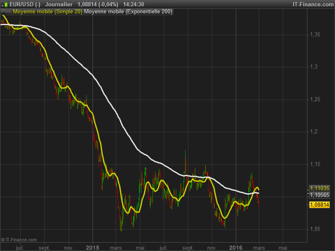Click the first juil. label on time axis
335x251 pixels.
(20, 248)
